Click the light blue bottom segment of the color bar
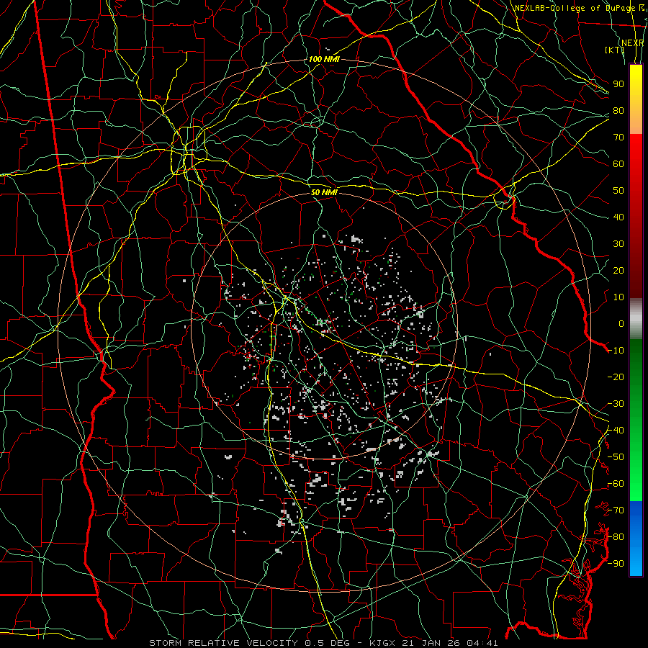This screenshot has width=648, height=648. 636,562
